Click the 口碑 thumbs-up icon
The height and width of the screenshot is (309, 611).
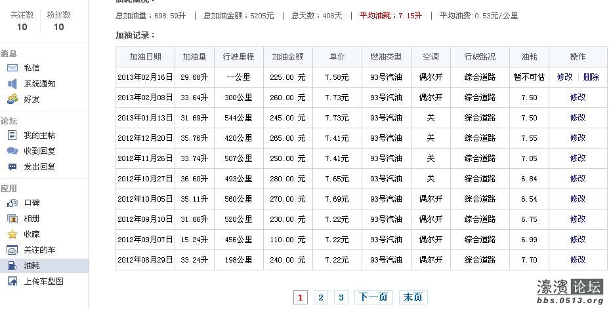click(12, 202)
